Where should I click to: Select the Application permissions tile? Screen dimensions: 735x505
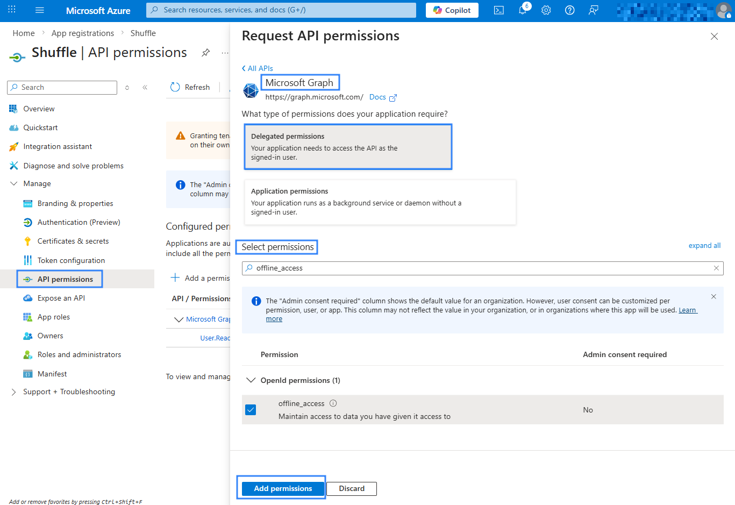380,202
